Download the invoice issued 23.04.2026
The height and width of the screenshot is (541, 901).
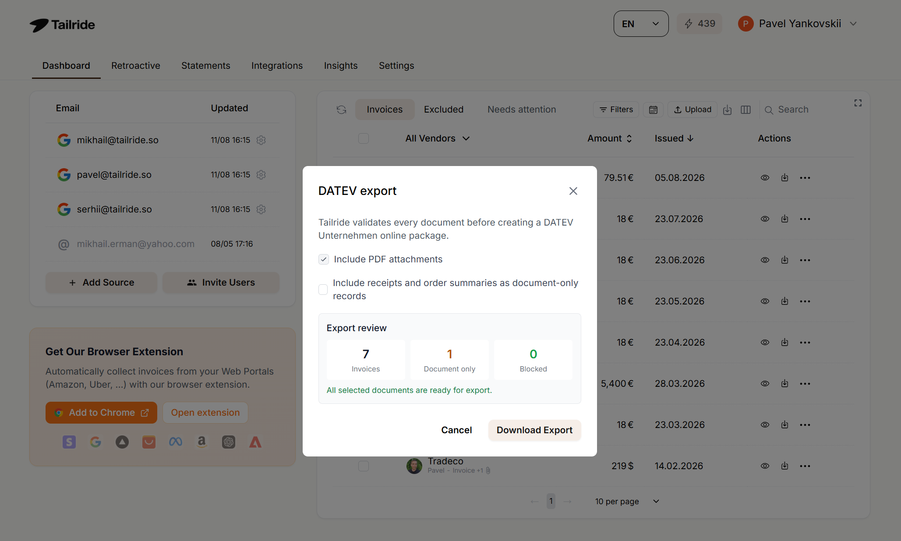pyautogui.click(x=784, y=343)
